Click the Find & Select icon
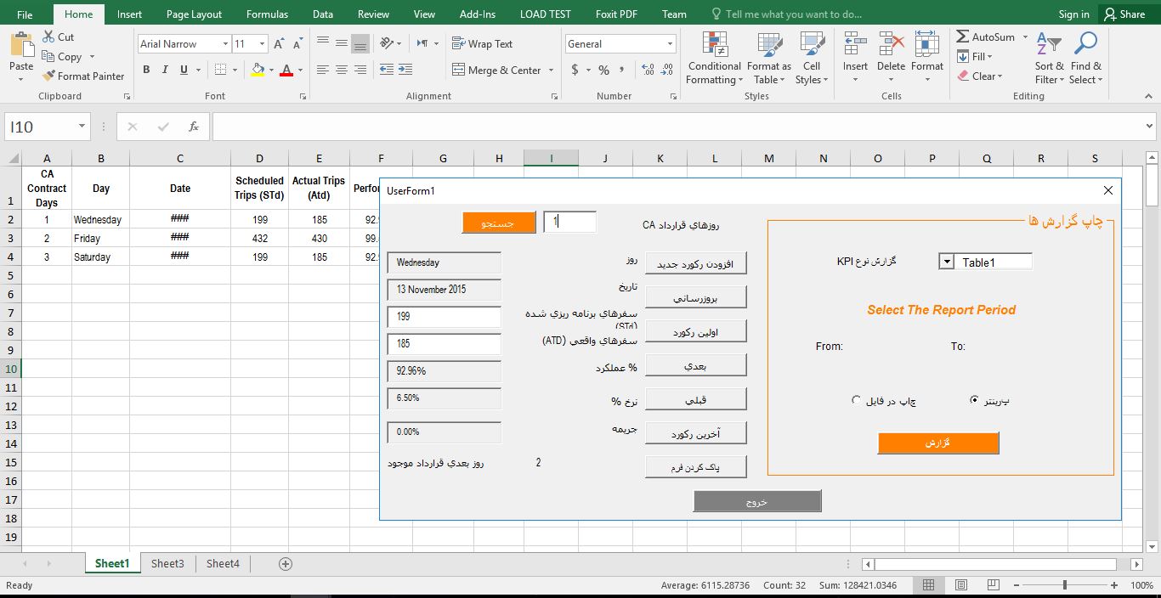1161x598 pixels. 1085,58
